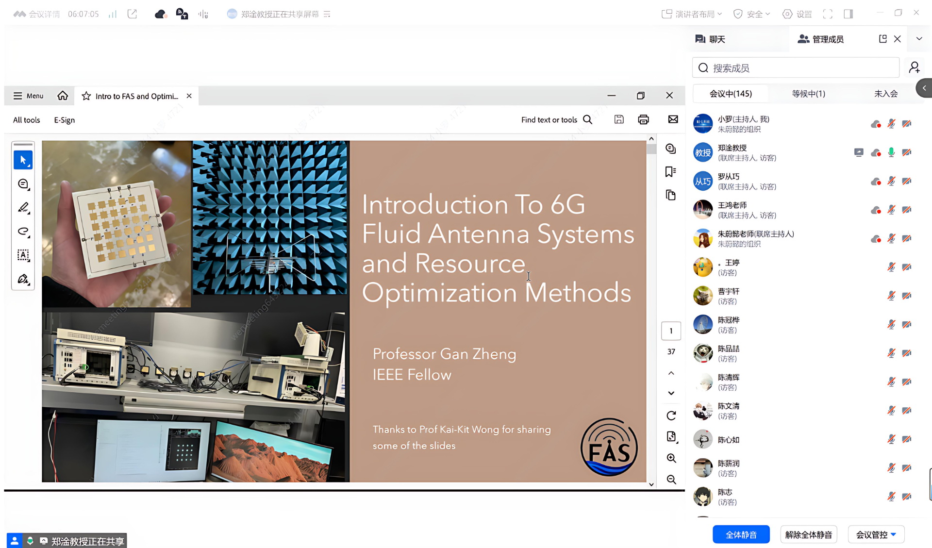Click the save icon in the PDF toolbar
932x548 pixels.
[x=619, y=119]
